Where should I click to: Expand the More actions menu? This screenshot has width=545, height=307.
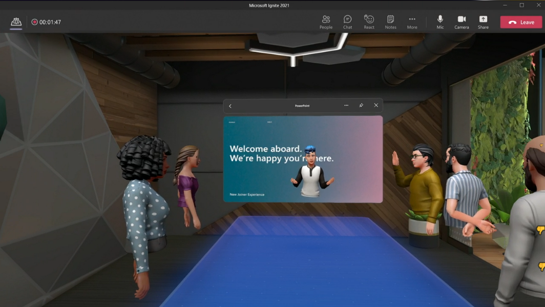click(x=412, y=22)
